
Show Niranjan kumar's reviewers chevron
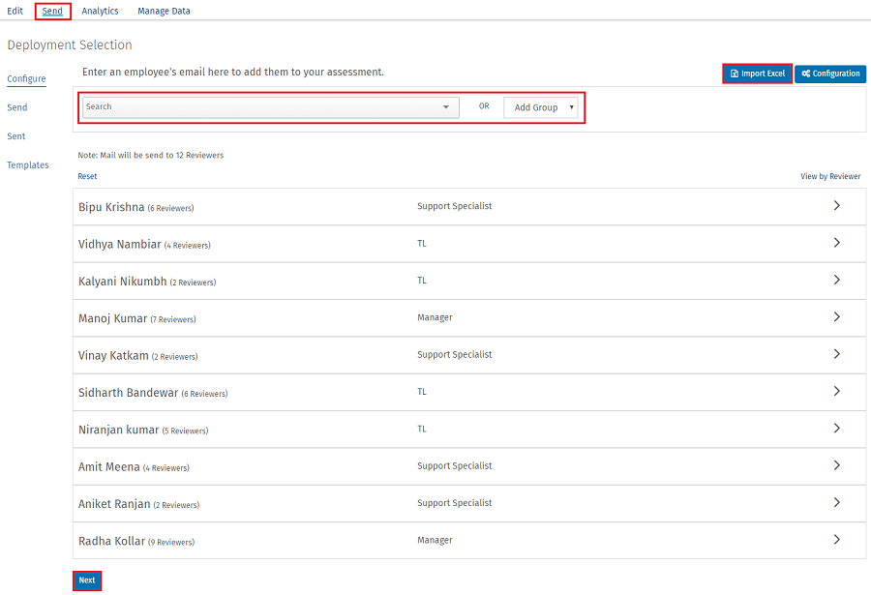coord(836,429)
